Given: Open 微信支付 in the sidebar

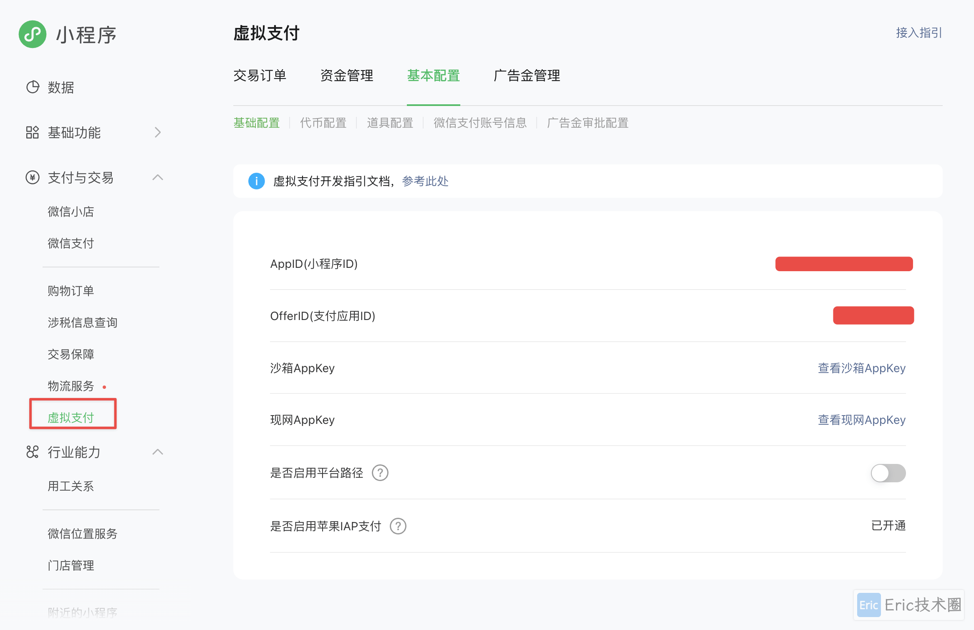Looking at the screenshot, I should pyautogui.click(x=71, y=243).
